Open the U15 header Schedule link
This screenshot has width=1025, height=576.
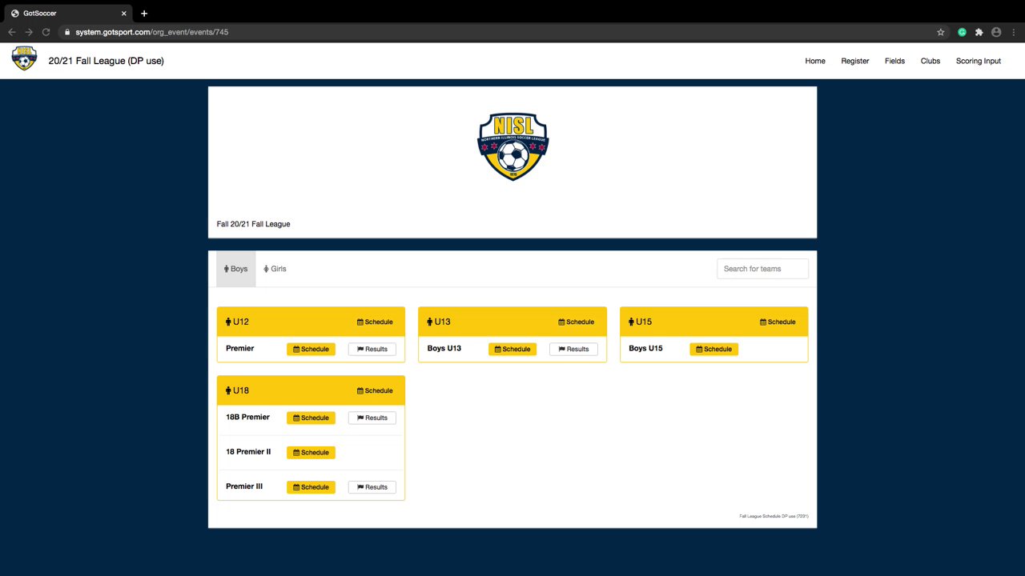coord(778,322)
